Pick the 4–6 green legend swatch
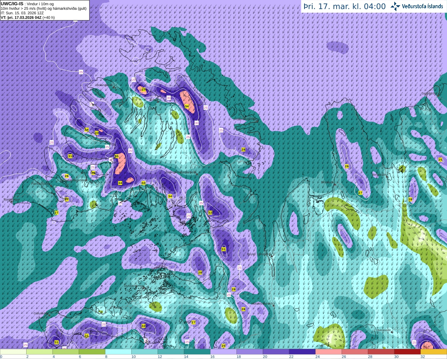This screenshot has height=359, width=447. click(x=66, y=352)
